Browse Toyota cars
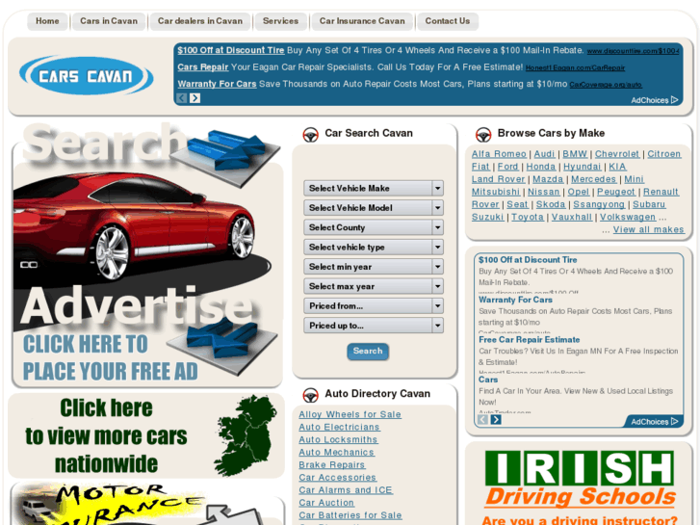The image size is (700, 525). click(528, 217)
